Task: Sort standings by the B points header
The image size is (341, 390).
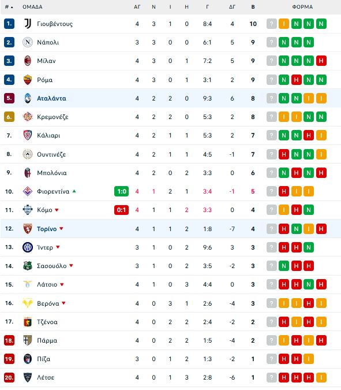Action: 253,7
